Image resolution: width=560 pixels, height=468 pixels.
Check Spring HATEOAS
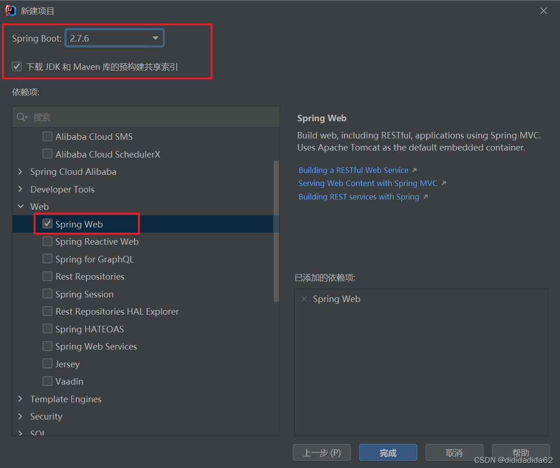(48, 329)
